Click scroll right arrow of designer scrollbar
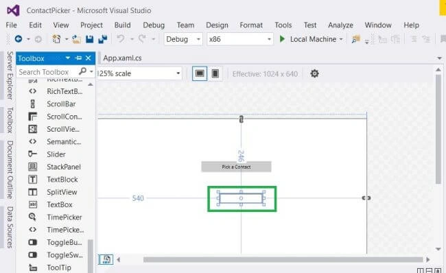Image resolution: width=446 pixels, height=273 pixels. pos(427,259)
